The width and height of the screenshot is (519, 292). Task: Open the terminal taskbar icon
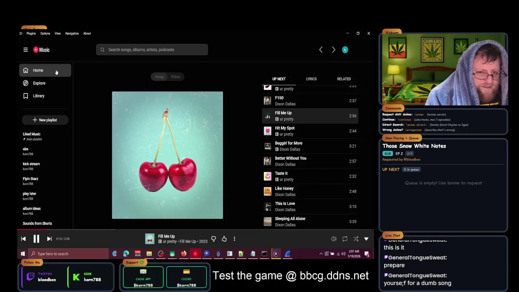click(x=264, y=254)
